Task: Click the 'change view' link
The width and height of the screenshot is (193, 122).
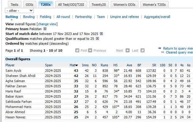Action: (47, 24)
